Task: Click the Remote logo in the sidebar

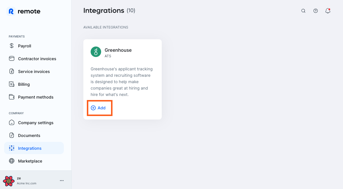Action: click(23, 11)
